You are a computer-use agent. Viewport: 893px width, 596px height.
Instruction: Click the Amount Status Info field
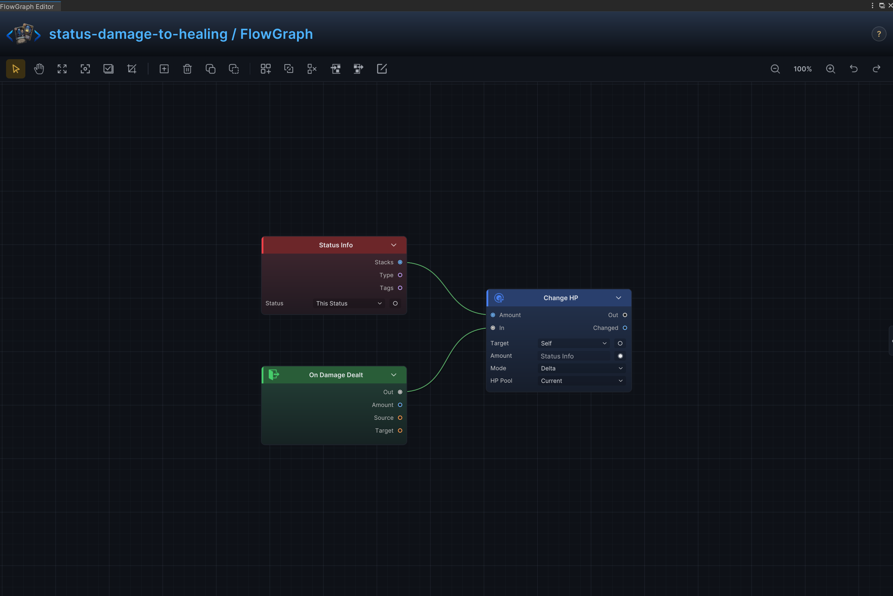pyautogui.click(x=574, y=356)
